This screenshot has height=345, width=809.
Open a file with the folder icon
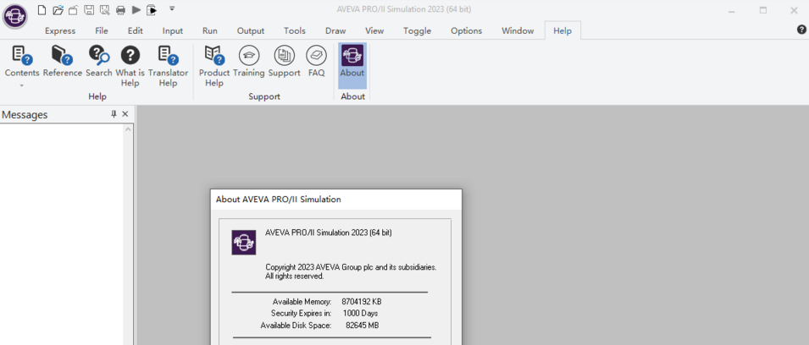58,9
